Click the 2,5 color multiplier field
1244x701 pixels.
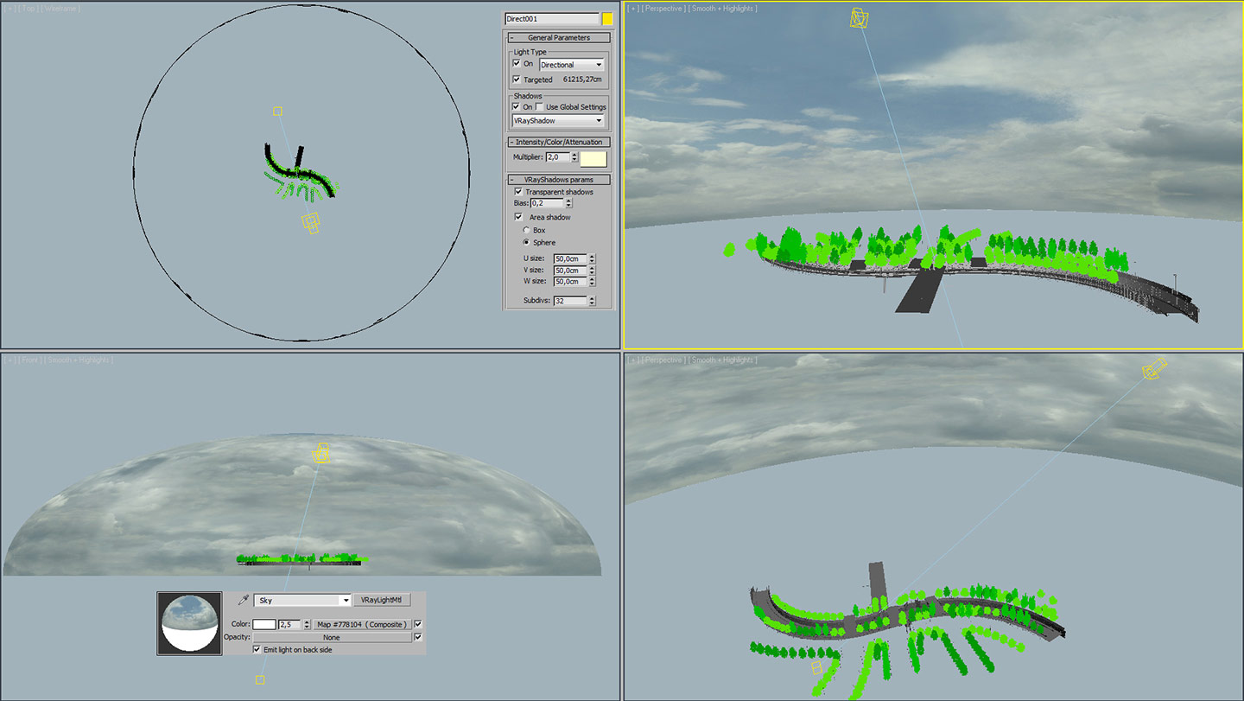pyautogui.click(x=290, y=624)
